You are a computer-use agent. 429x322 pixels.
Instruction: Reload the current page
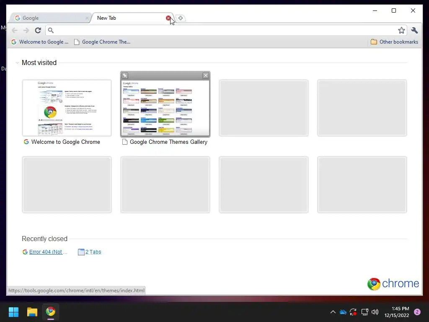[38, 30]
